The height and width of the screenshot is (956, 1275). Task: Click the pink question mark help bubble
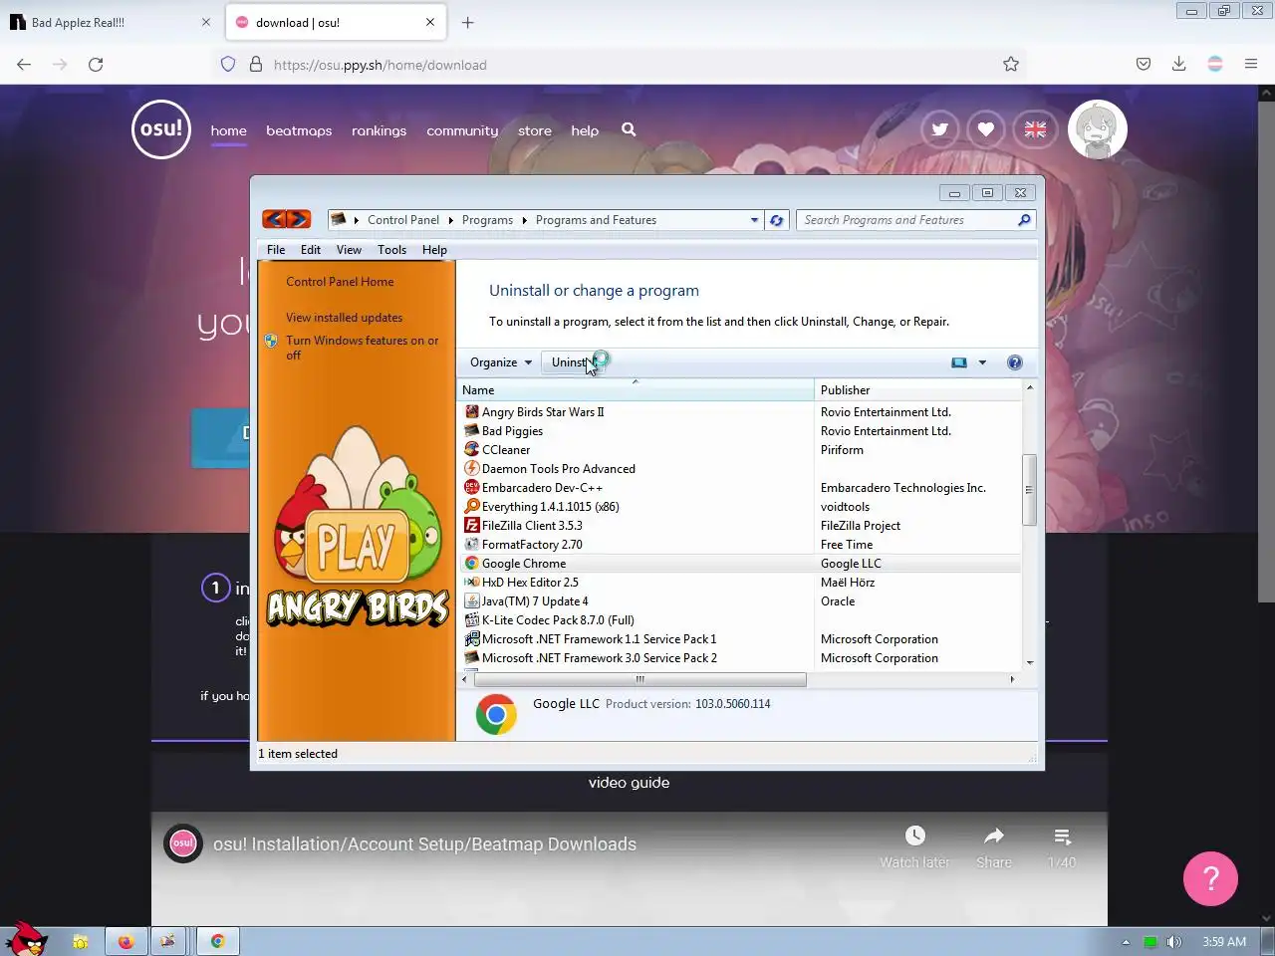1210,878
